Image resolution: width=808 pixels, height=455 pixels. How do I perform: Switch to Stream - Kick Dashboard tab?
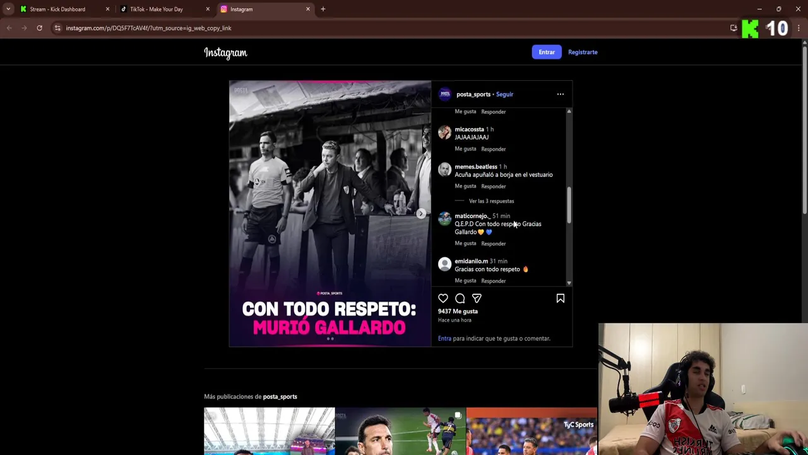63,9
